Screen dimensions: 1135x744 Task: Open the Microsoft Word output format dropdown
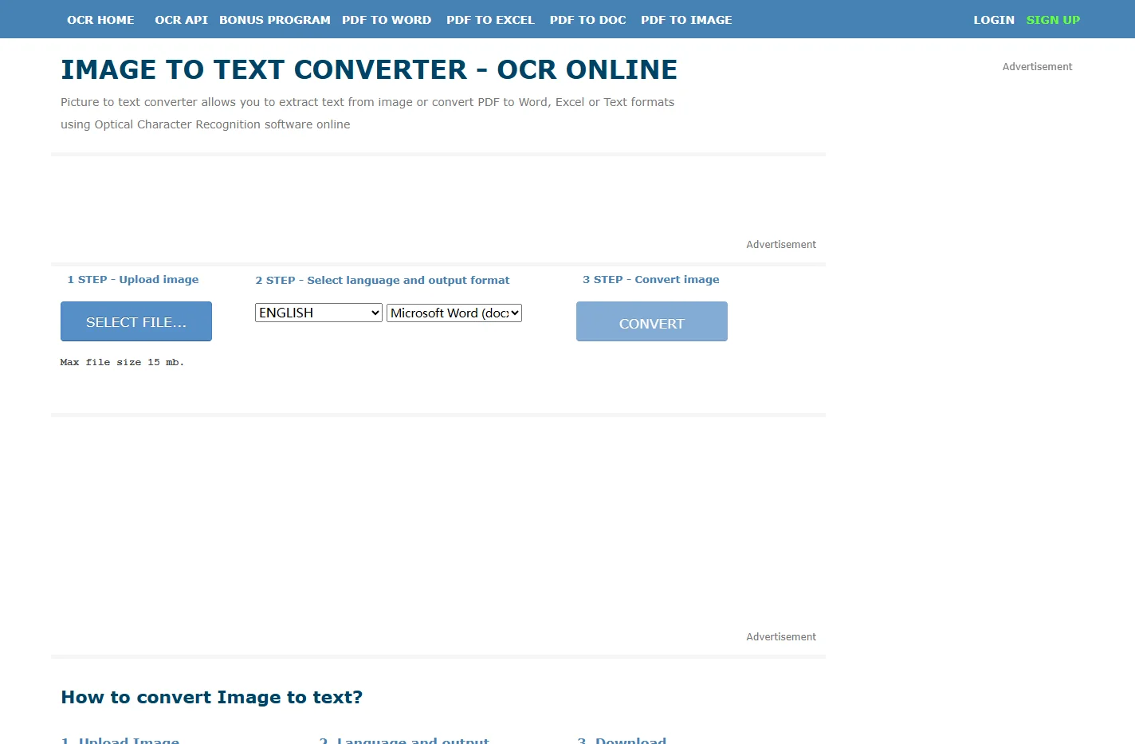click(454, 313)
